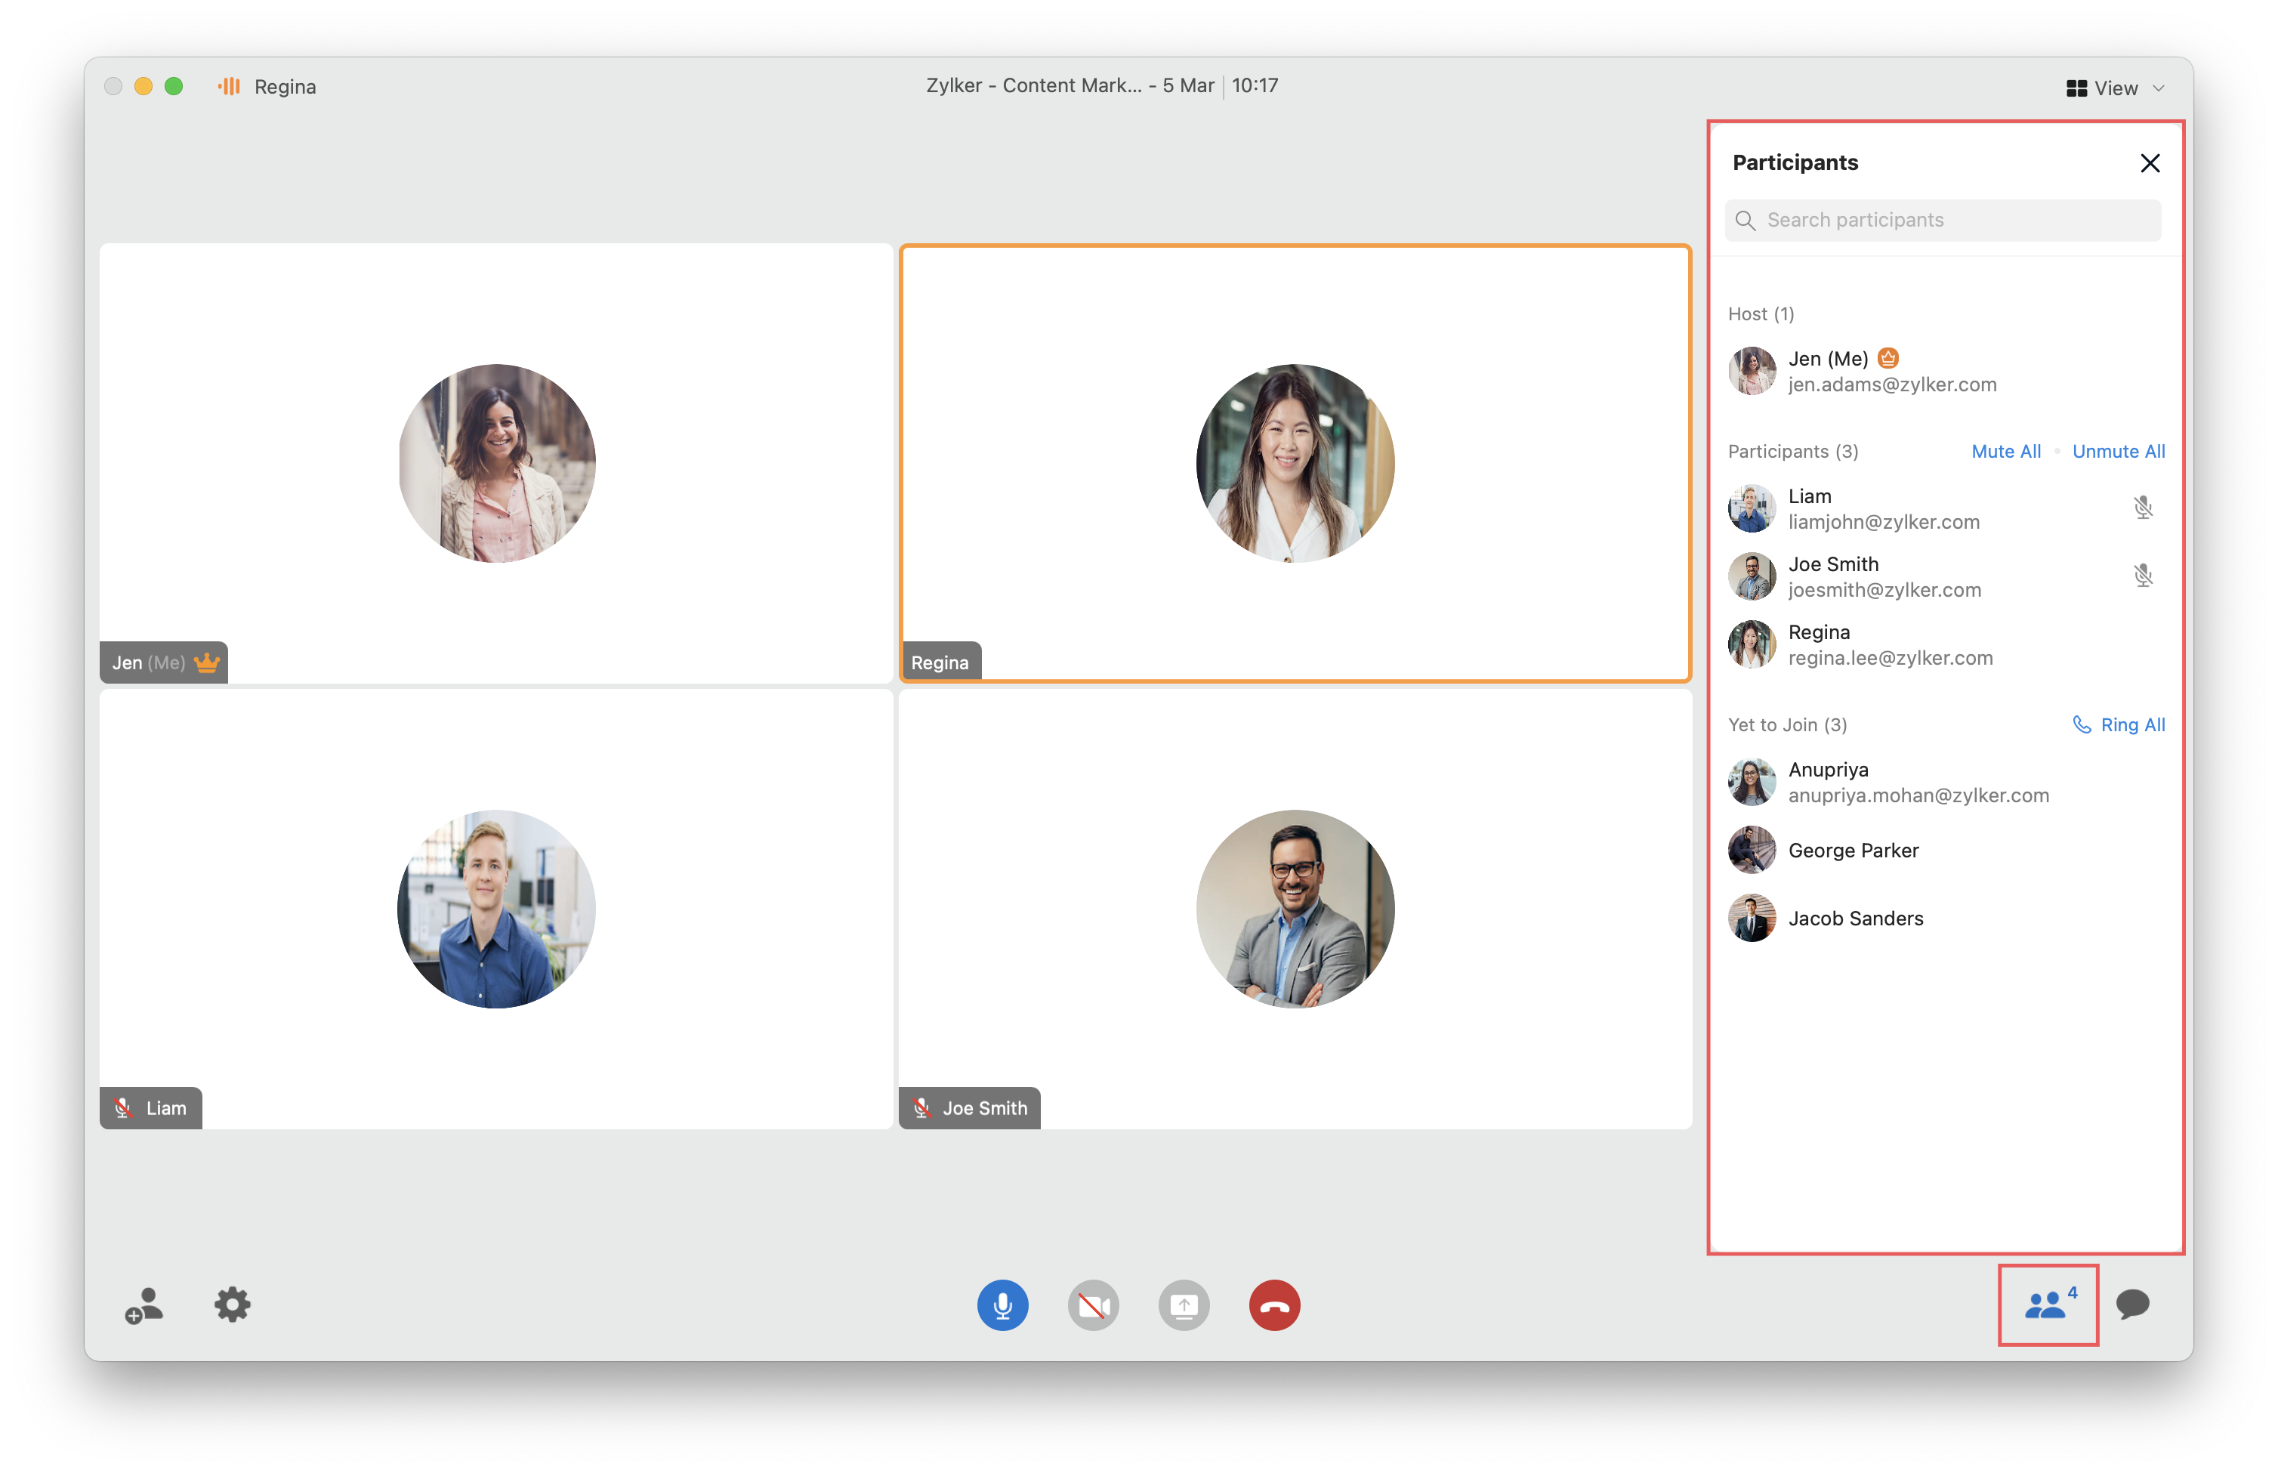This screenshot has width=2278, height=1473.
Task: Turn on the camera video
Action: 1092,1305
